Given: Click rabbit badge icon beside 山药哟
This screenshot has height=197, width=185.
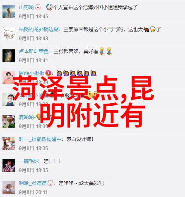Looking at the screenshot, I should 38,7.
